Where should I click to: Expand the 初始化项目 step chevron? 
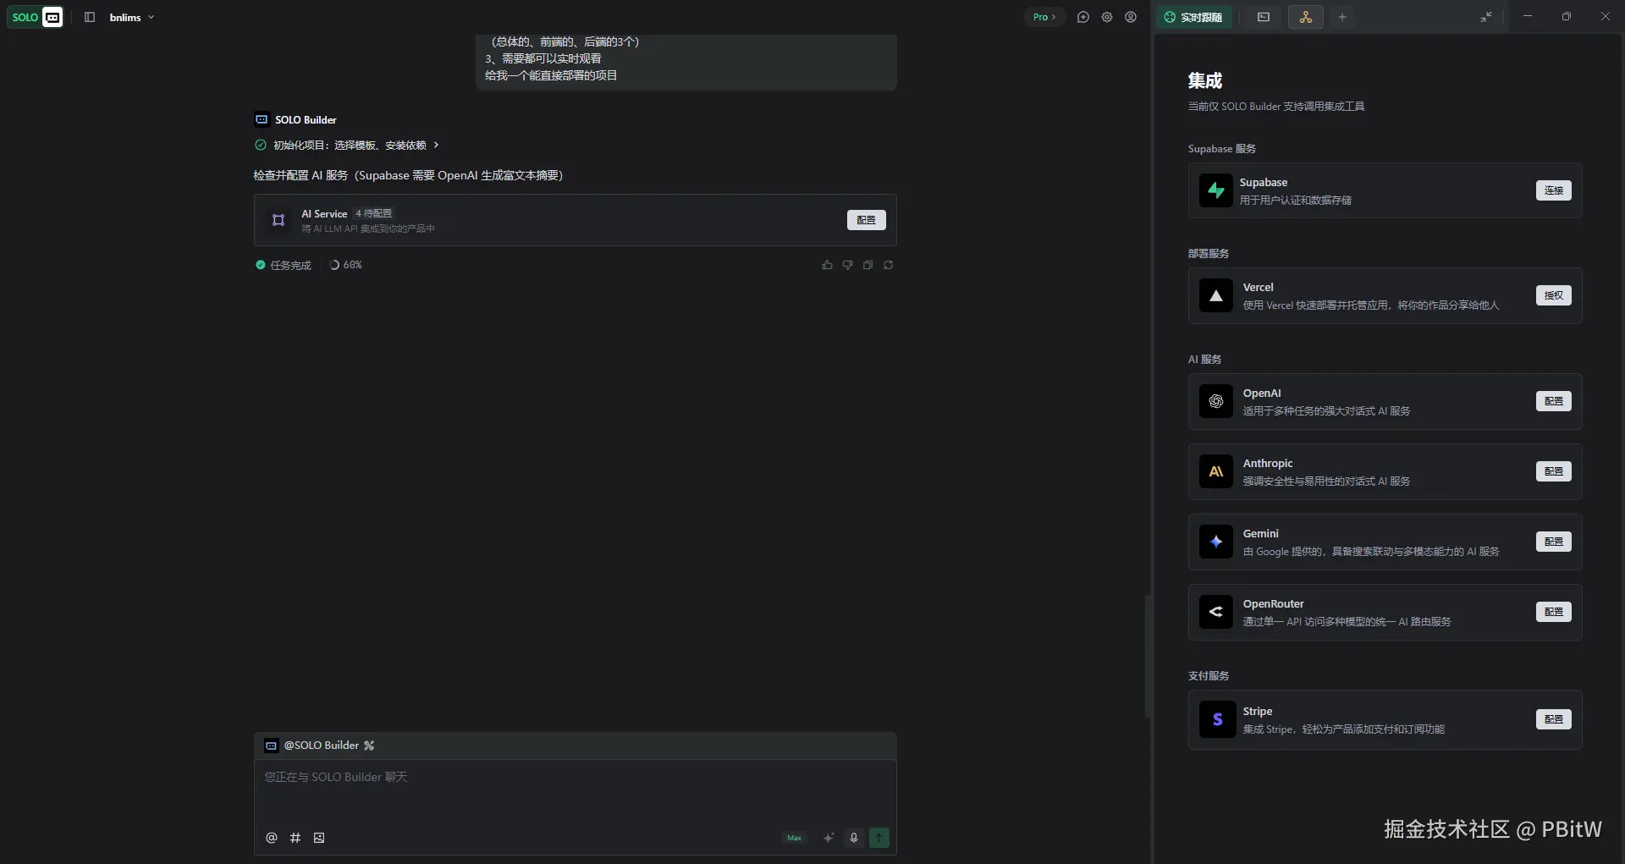pos(437,145)
